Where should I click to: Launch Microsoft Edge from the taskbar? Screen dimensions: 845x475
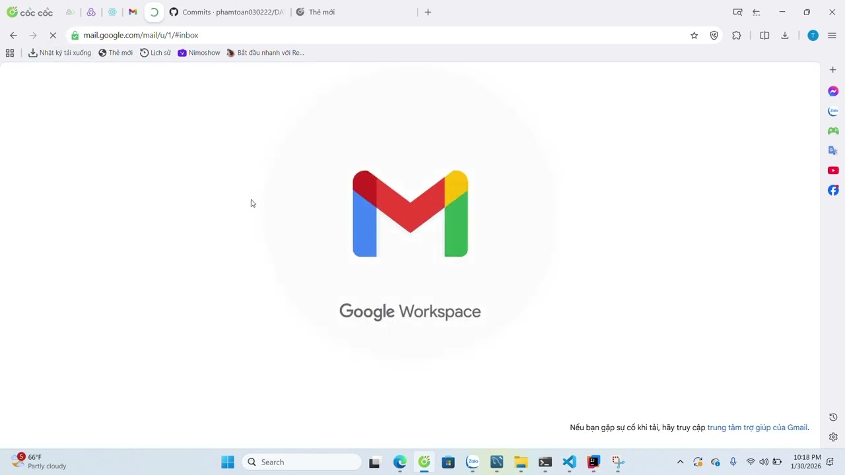(399, 462)
